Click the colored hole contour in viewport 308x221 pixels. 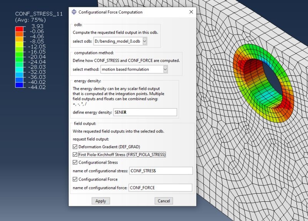click(264, 84)
